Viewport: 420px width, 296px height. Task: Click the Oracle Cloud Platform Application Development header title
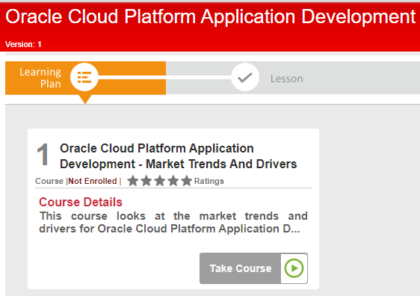click(210, 16)
